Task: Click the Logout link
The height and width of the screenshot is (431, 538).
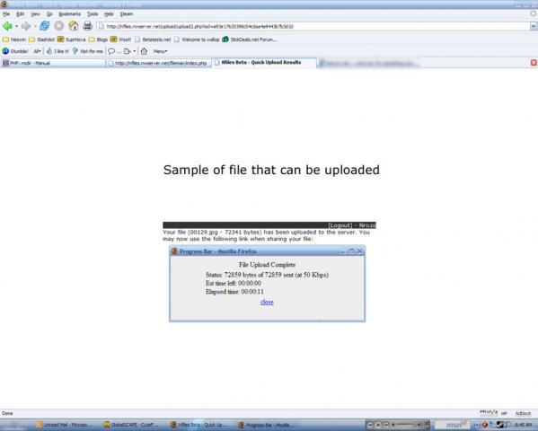Action: [x=340, y=225]
